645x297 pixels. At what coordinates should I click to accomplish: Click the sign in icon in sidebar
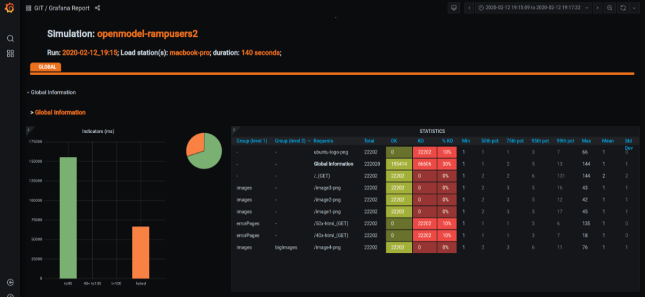tap(10, 282)
